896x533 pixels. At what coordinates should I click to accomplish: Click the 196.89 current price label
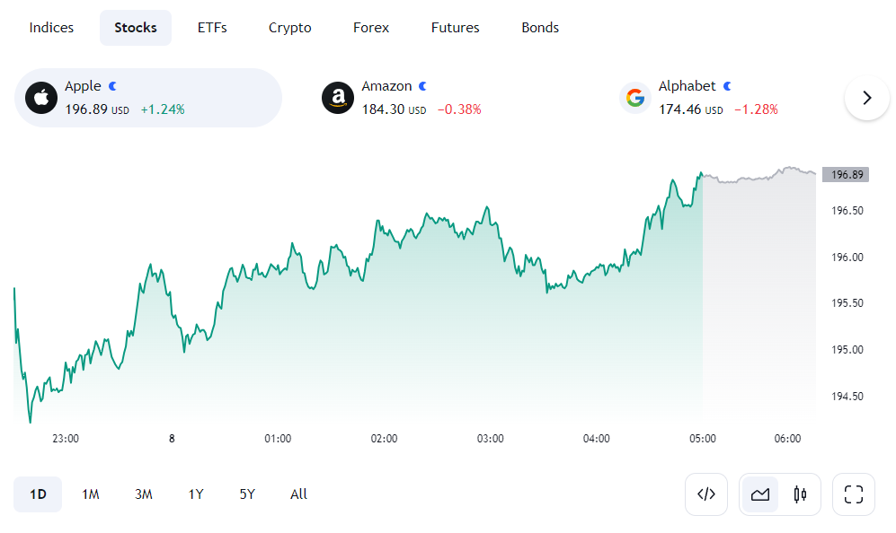pos(845,175)
